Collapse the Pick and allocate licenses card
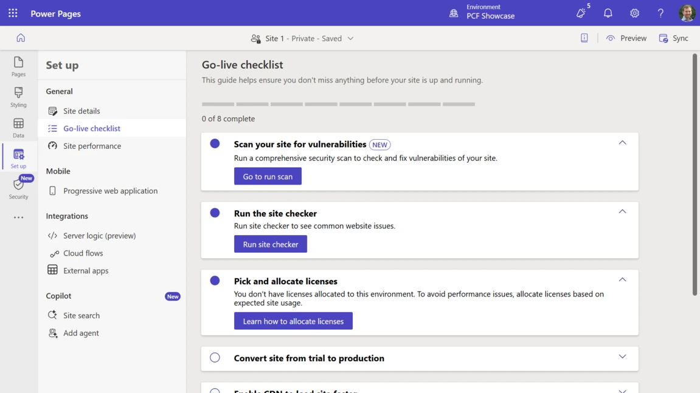Viewport: 700px width, 393px height. coord(622,279)
